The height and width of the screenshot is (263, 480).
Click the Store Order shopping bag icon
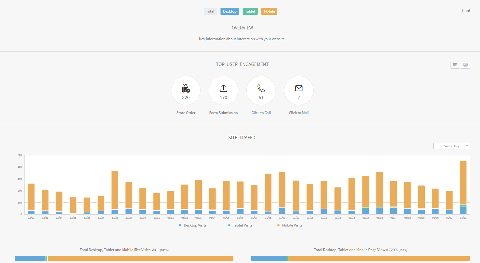click(x=186, y=88)
